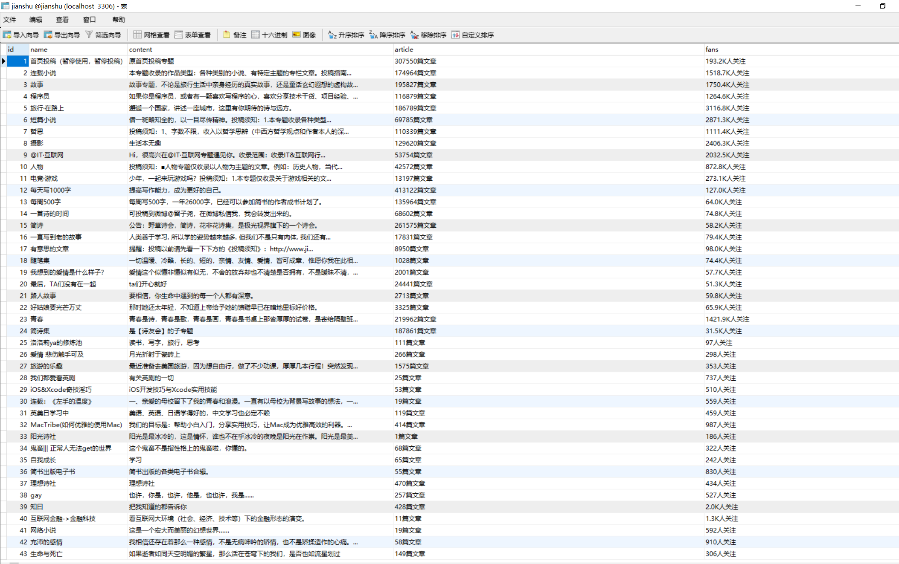Switch to 网格查看 grid view

[x=151, y=35]
